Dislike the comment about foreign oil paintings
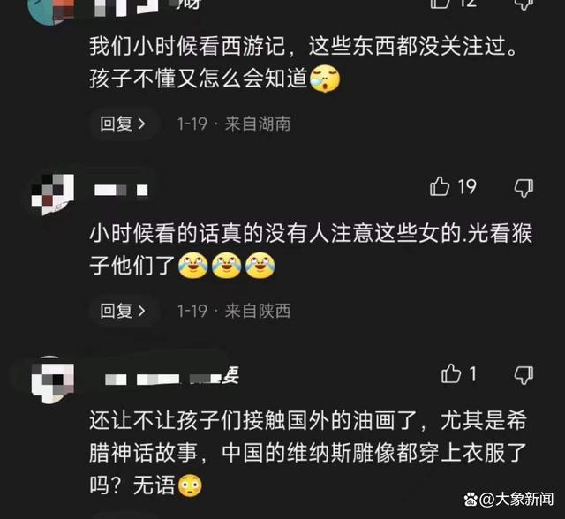 point(524,375)
